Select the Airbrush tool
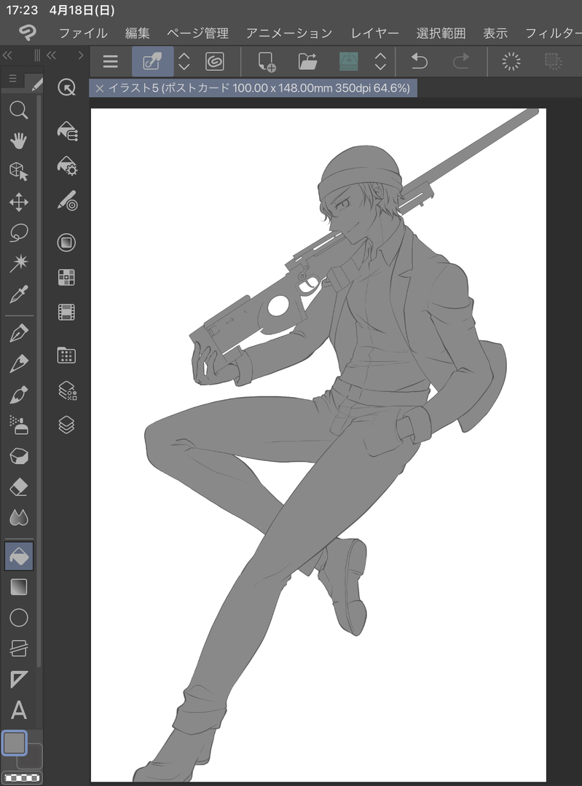This screenshot has width=582, height=786. [x=18, y=425]
